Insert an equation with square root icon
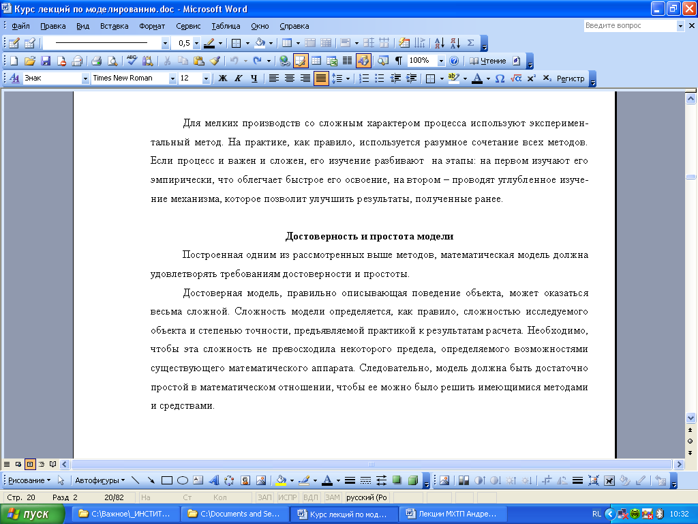The height and width of the screenshot is (524, 698). [x=515, y=78]
